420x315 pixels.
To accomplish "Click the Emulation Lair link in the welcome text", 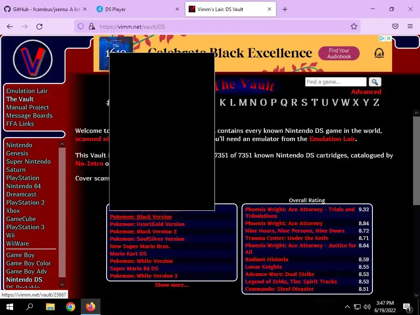I will (x=332, y=139).
